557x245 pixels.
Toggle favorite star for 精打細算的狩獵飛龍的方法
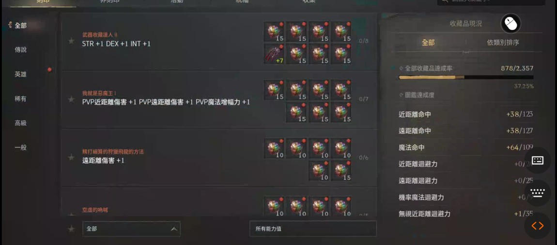pyautogui.click(x=71, y=157)
